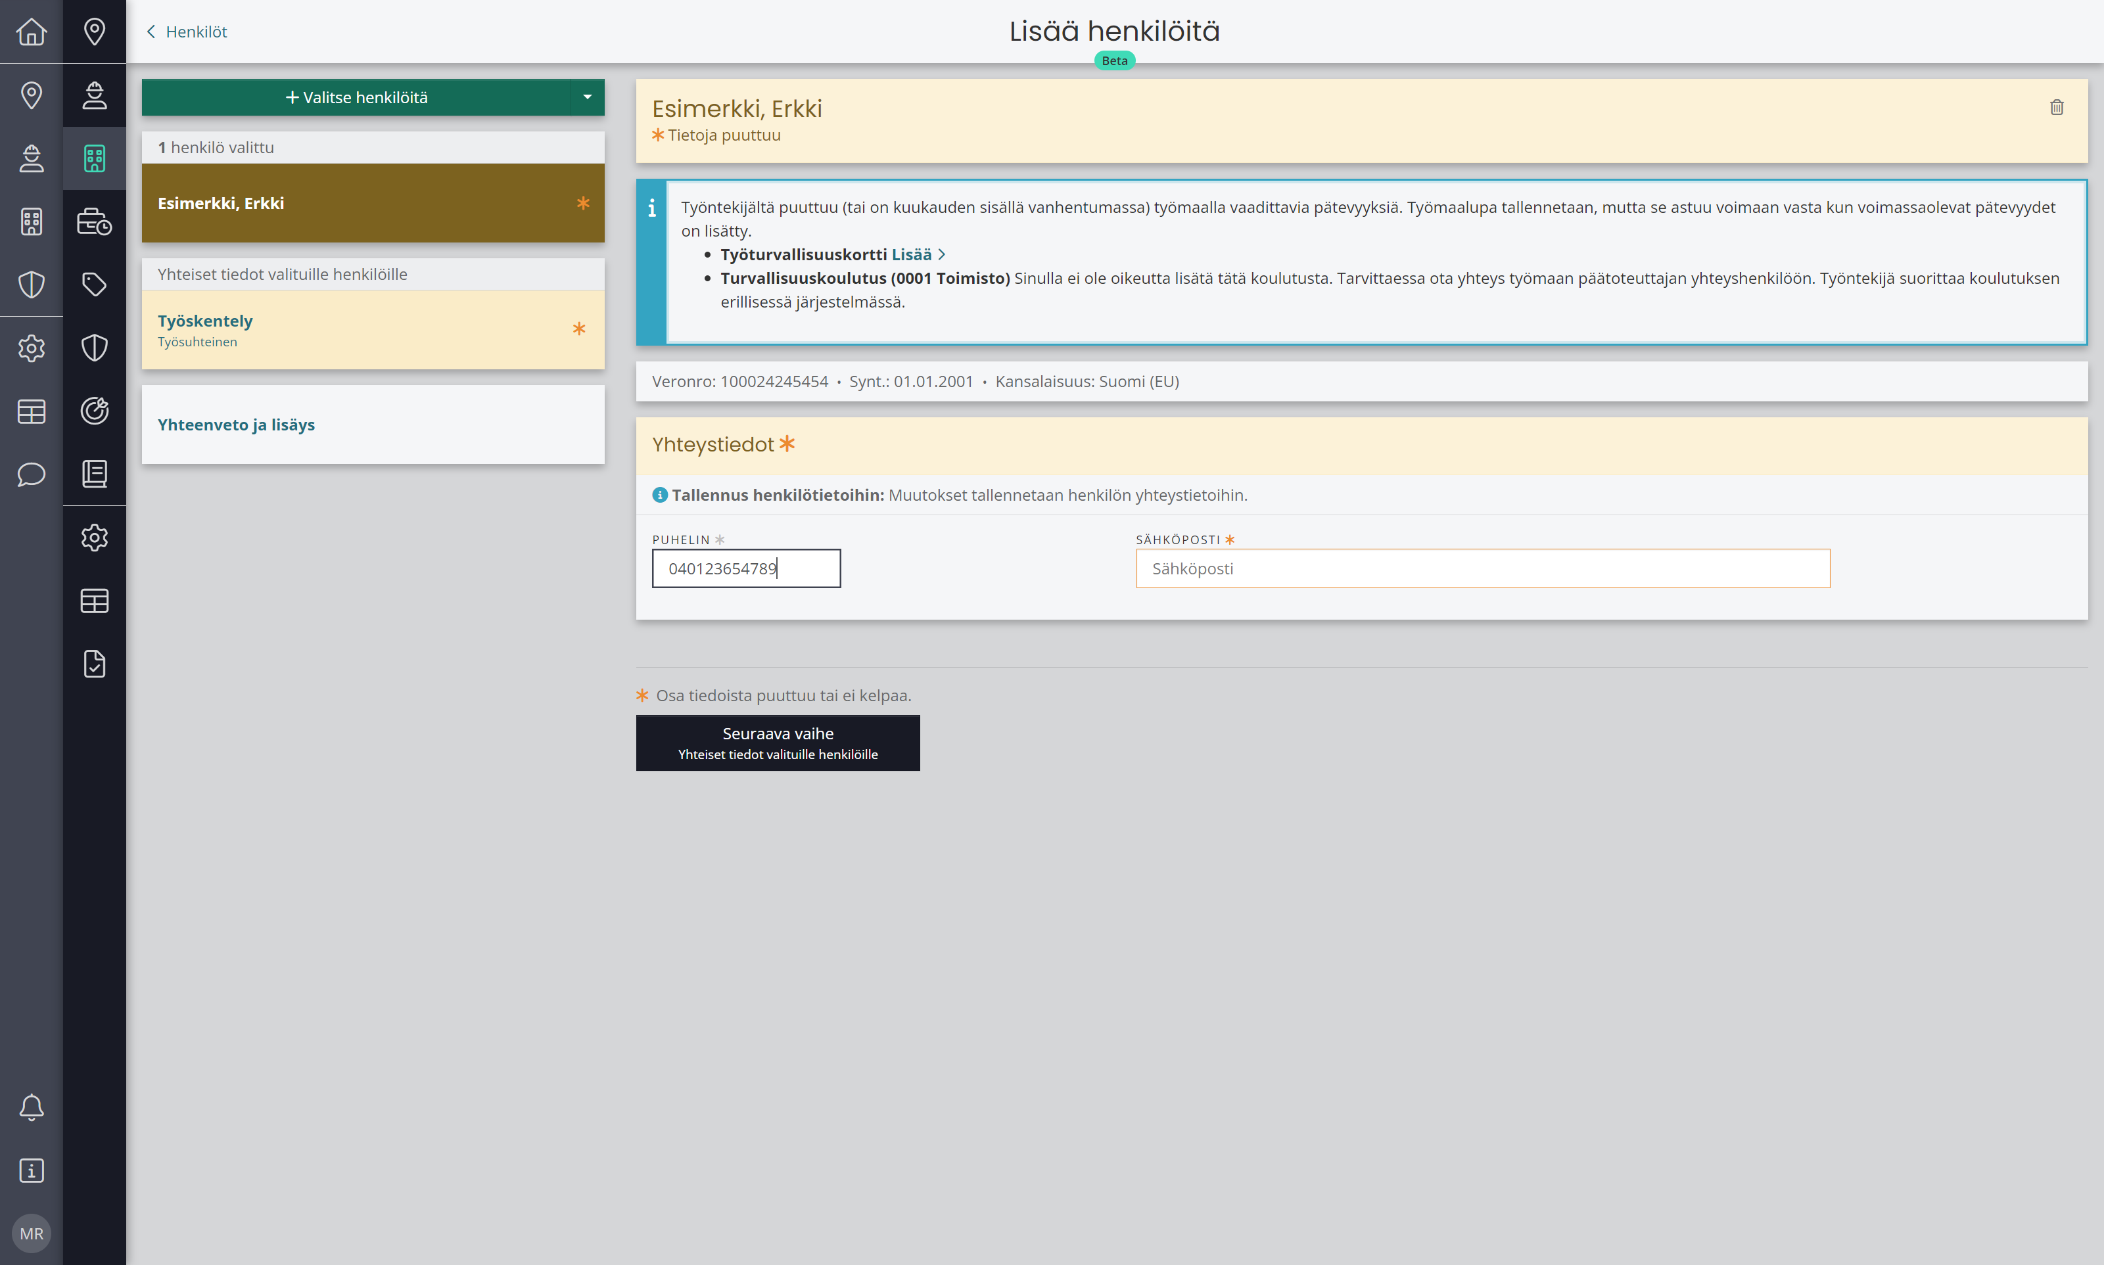Screen dimensions: 2104x1265
Task: Click the Valitse henkilöitä button
Action: 356,97
